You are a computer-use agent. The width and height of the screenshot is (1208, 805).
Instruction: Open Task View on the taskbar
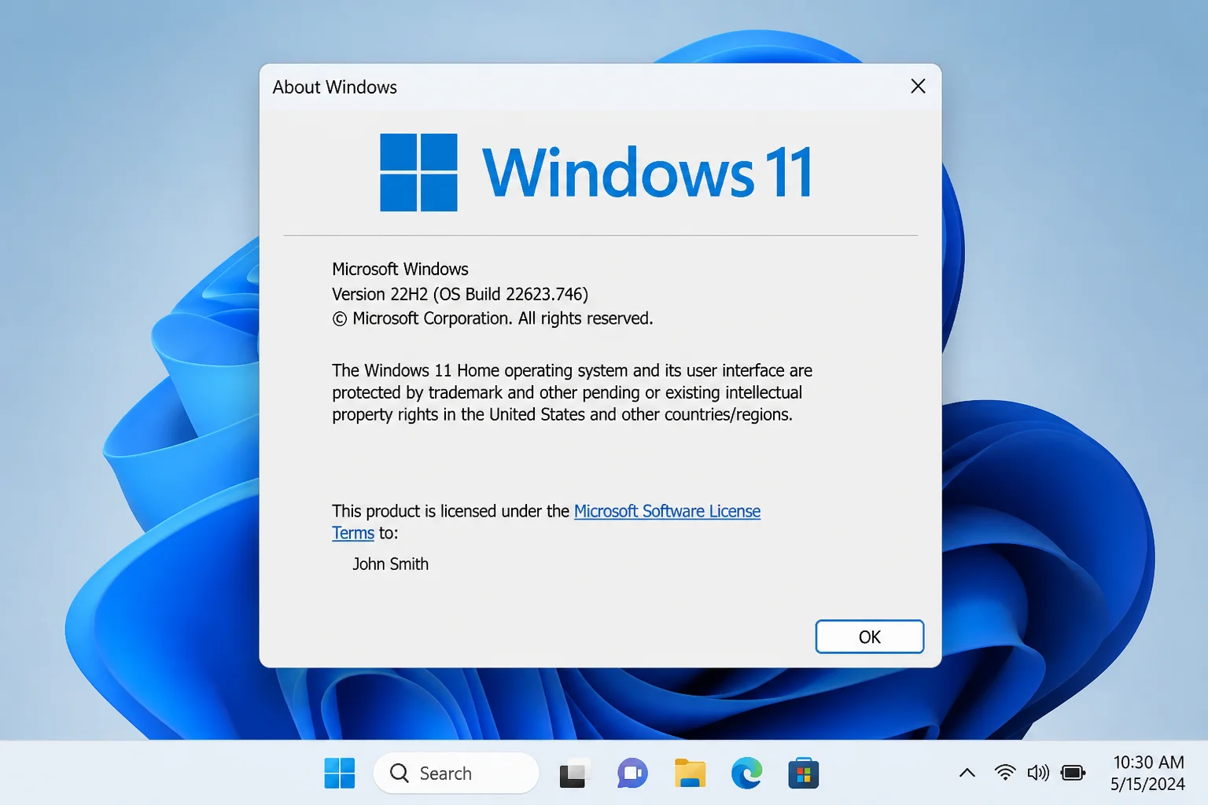tap(573, 774)
